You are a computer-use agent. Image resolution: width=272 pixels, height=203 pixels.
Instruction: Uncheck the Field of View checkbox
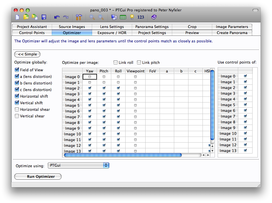click(17, 70)
